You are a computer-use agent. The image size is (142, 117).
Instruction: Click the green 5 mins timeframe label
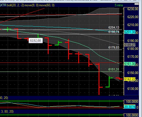click(x=119, y=5)
